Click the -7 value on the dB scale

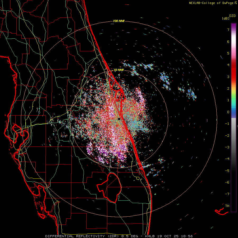click(227, 194)
